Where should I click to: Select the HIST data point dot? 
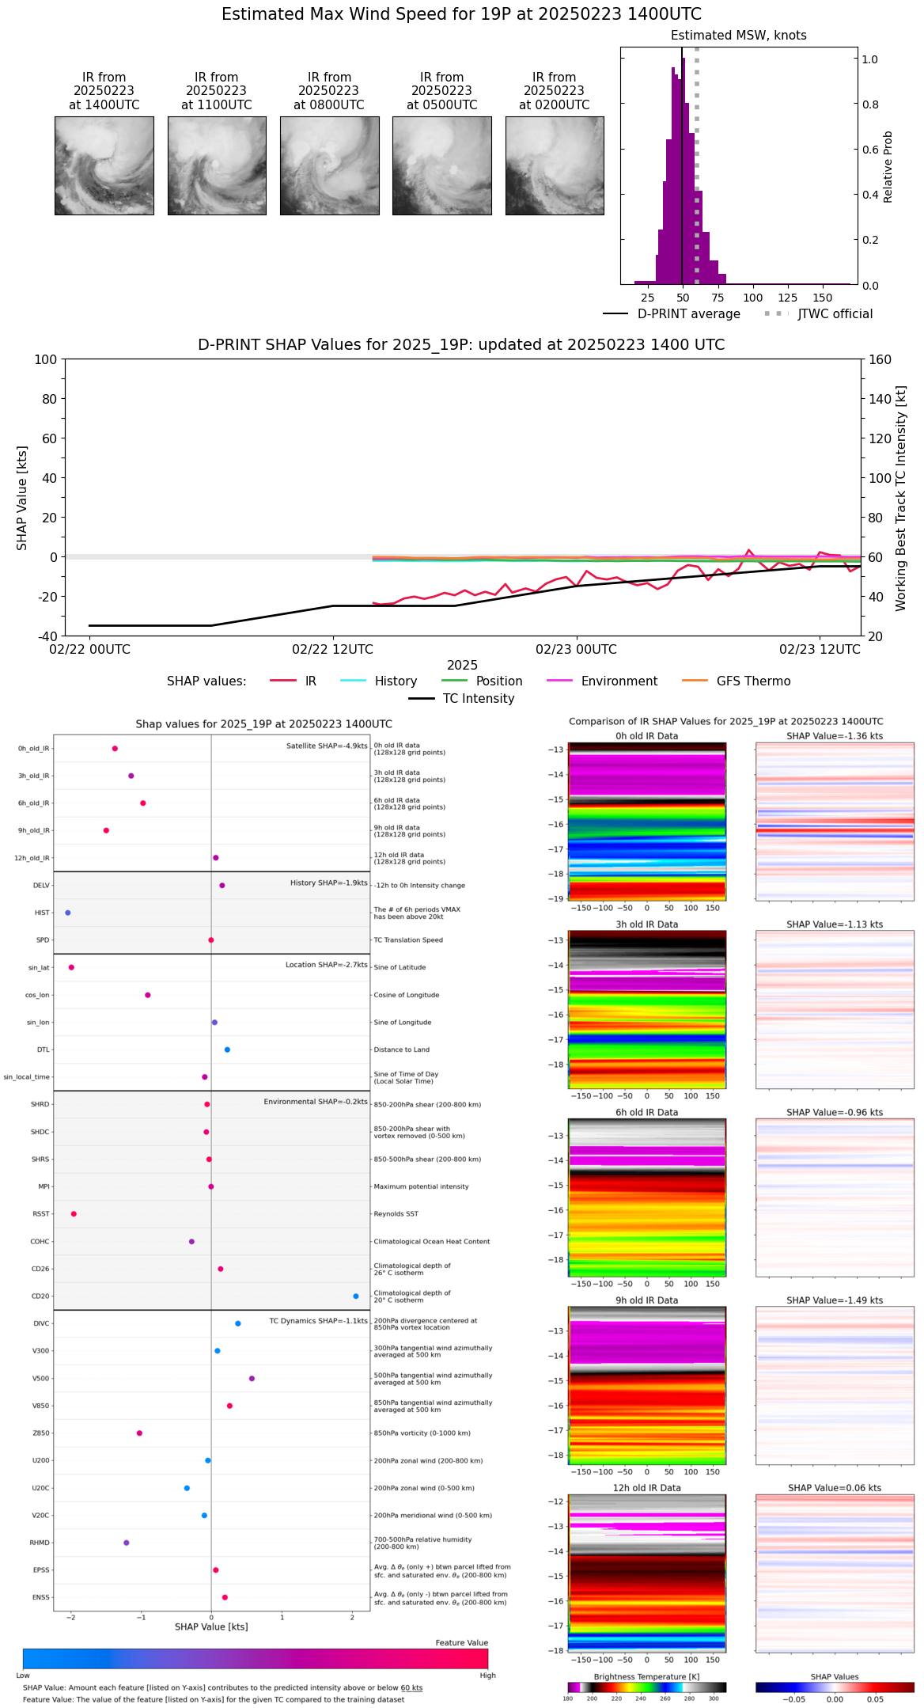pos(68,913)
